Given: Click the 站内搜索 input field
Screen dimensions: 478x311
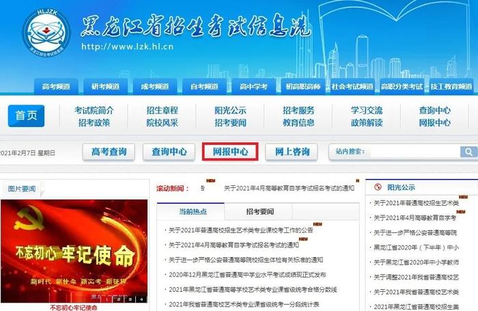Looking at the screenshot, I should tap(414, 152).
